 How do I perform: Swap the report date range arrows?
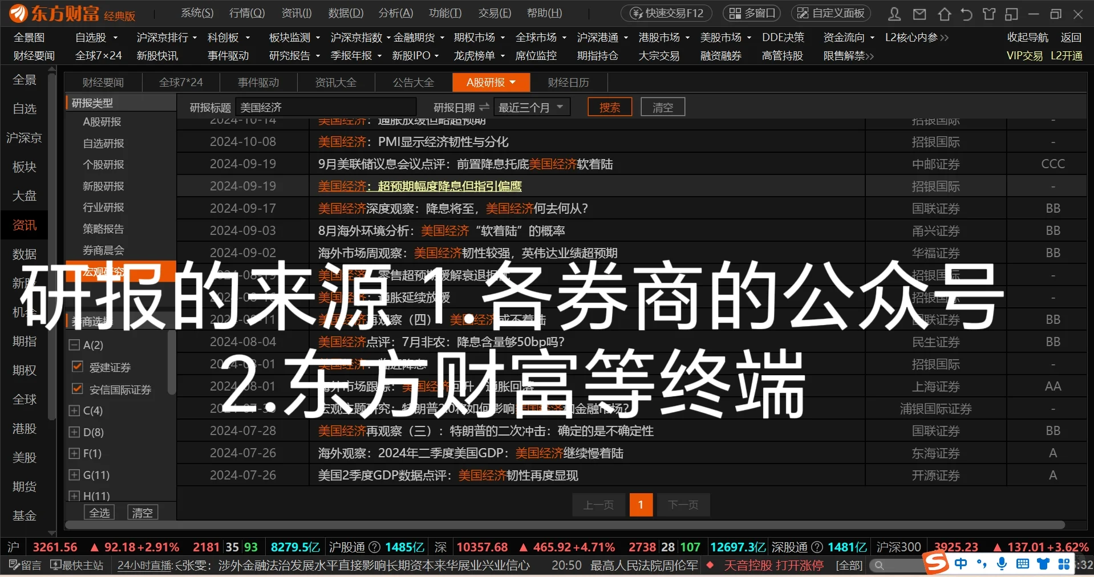pyautogui.click(x=484, y=107)
